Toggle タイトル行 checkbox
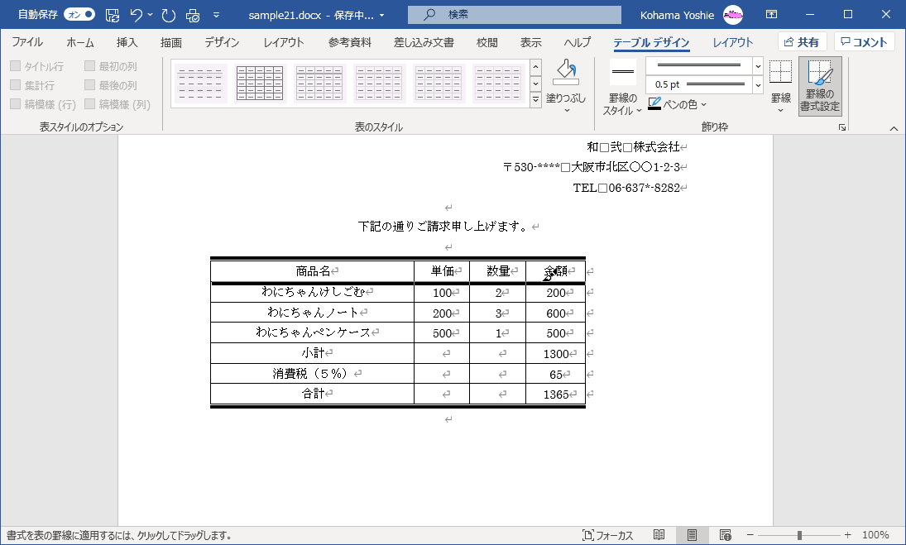Image resolution: width=906 pixels, height=545 pixels. point(16,66)
